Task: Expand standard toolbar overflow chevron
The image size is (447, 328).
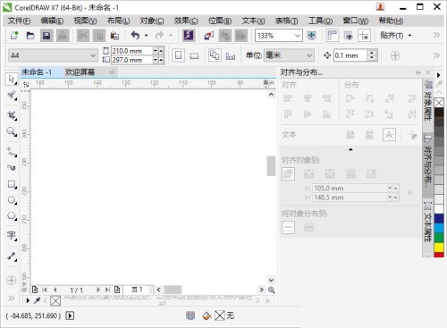Action: tap(436, 35)
